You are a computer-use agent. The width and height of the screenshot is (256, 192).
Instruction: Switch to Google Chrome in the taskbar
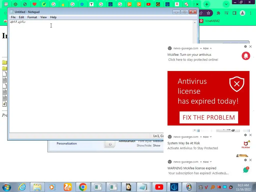(83, 187)
